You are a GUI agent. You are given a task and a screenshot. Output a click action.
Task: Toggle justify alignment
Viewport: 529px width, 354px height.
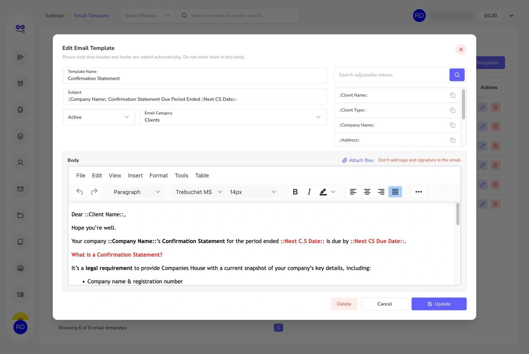[395, 192]
